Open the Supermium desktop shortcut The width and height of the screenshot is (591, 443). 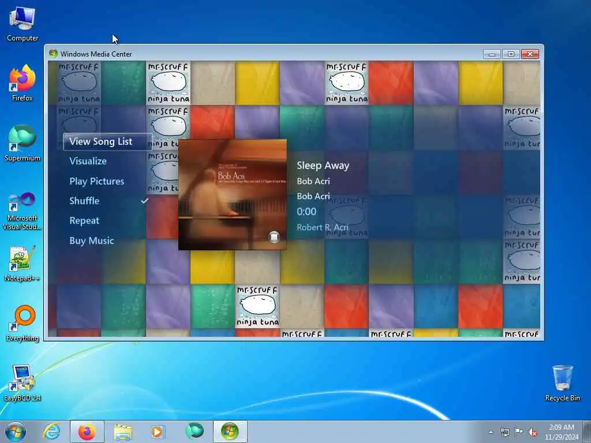coord(23,143)
